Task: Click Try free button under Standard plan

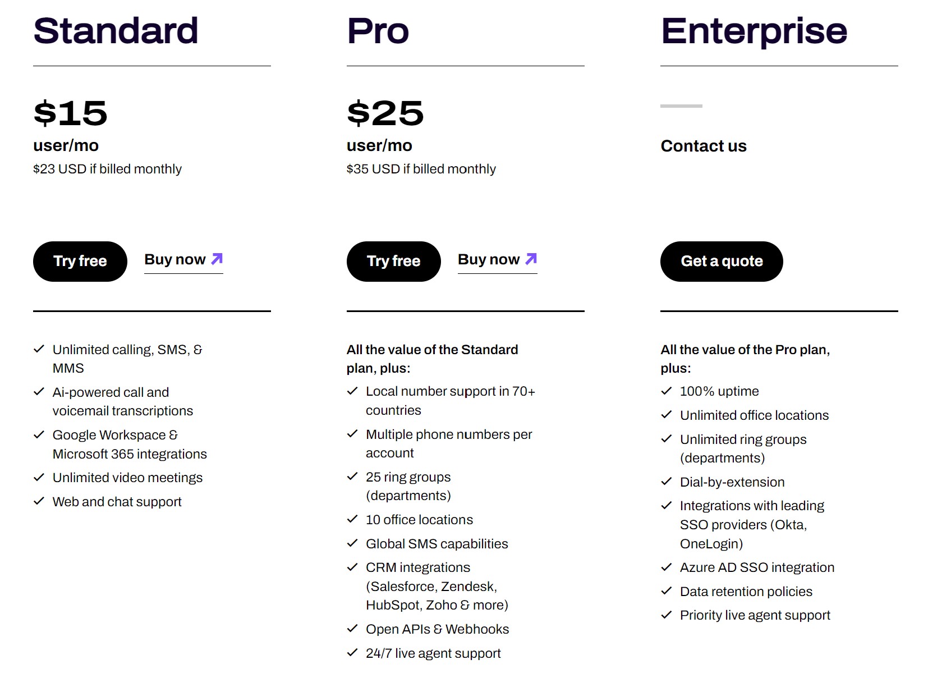Action: click(x=80, y=262)
